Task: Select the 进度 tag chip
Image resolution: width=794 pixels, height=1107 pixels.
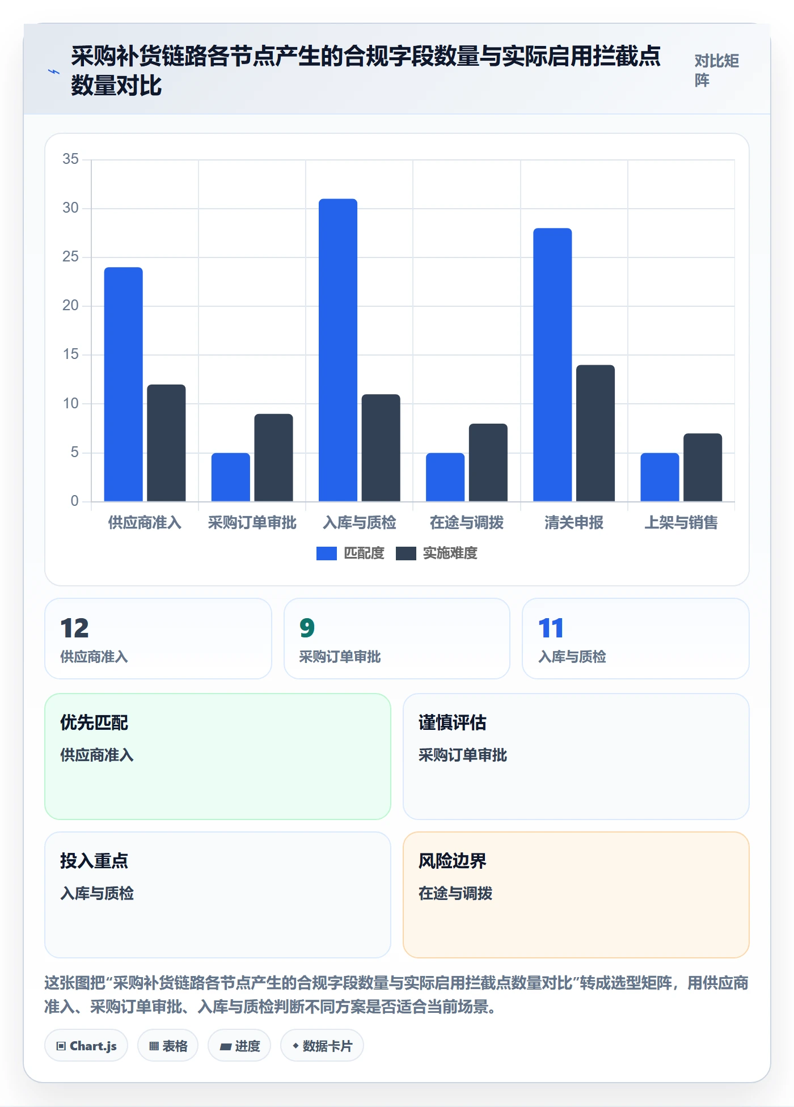Action: [x=239, y=1046]
